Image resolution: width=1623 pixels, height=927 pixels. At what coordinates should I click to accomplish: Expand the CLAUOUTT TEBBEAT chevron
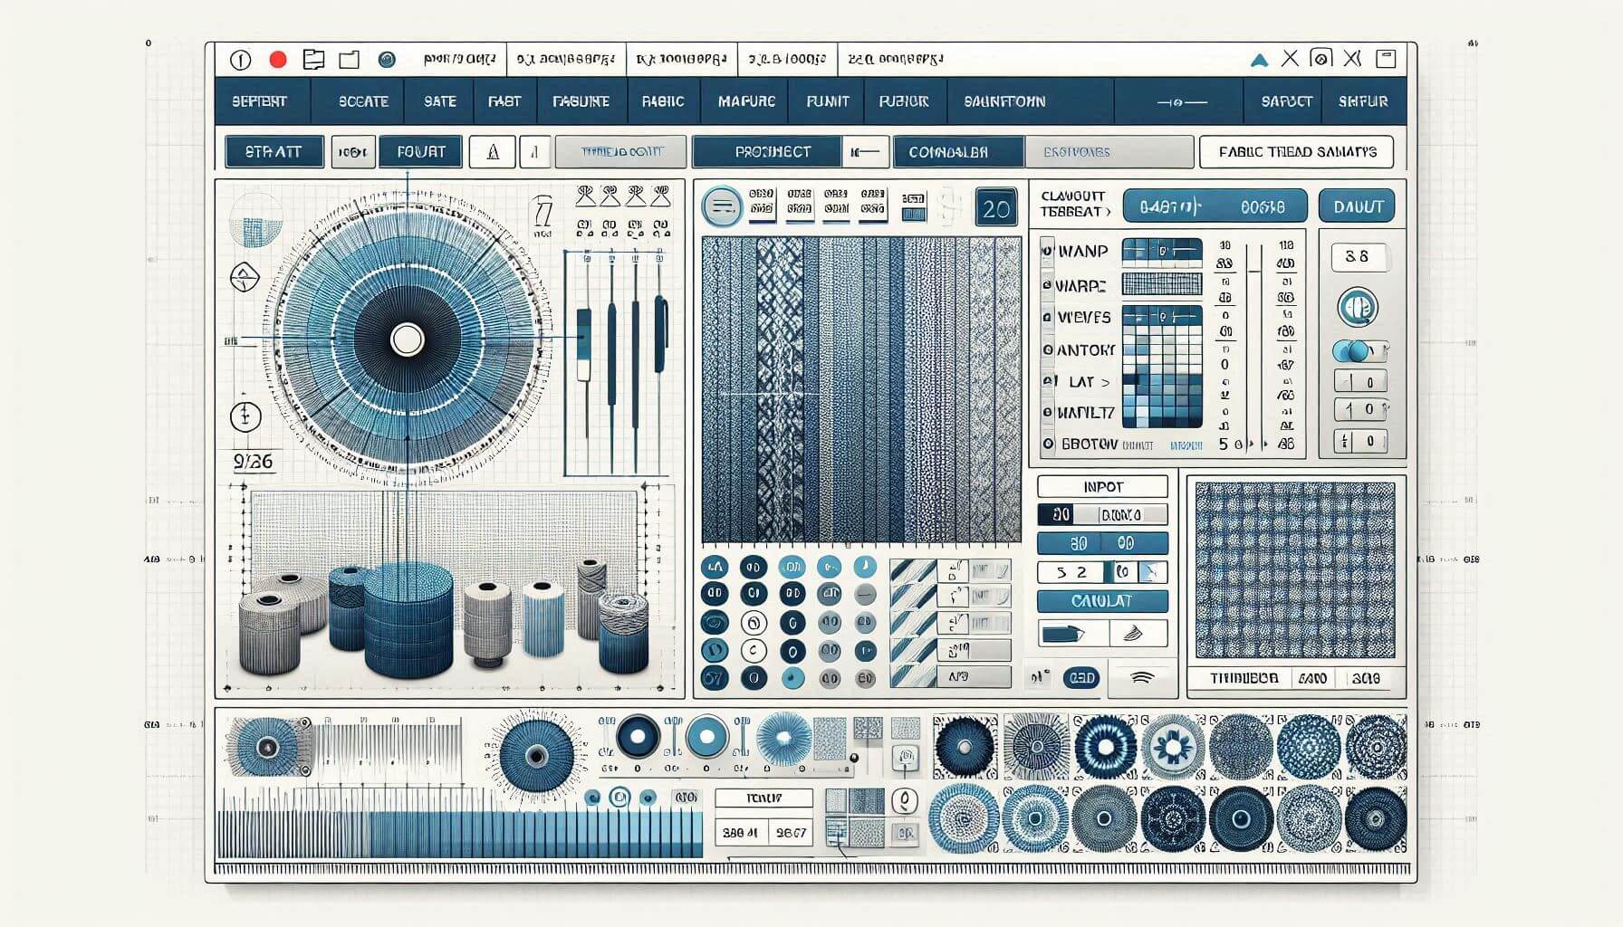coord(1107,212)
